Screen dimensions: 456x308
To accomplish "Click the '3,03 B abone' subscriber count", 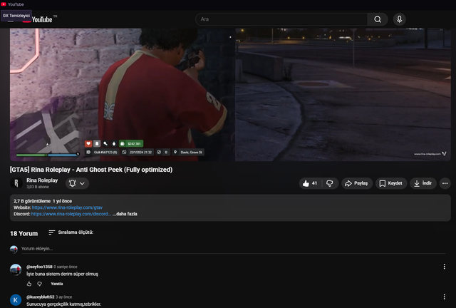I will click(x=38, y=187).
